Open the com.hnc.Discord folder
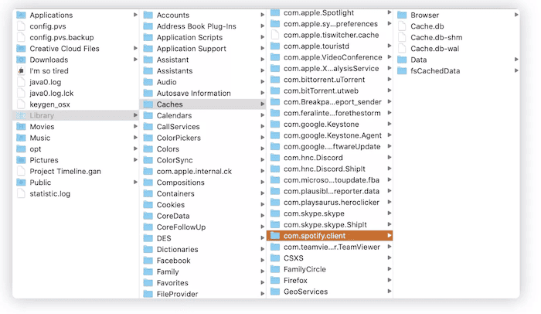Image resolution: width=541 pixels, height=314 pixels. [x=312, y=158]
